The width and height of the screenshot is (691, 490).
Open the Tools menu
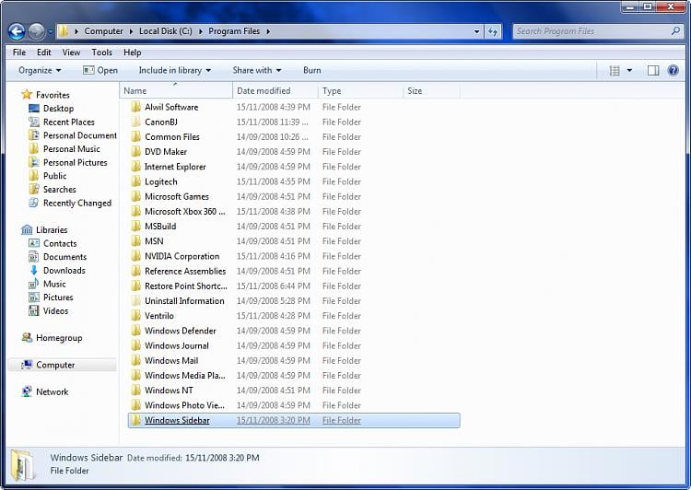101,52
